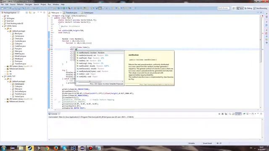Run the program with the green Run button
The height and width of the screenshot is (151, 269).
(64, 8)
